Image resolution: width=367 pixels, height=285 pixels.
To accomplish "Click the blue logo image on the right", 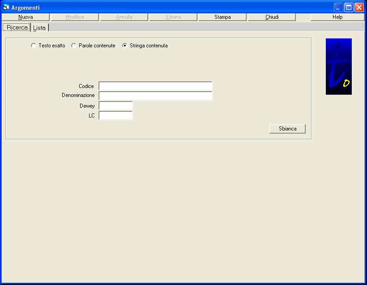I will [338, 67].
